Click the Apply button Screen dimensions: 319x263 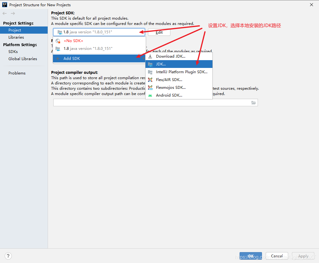point(303,256)
